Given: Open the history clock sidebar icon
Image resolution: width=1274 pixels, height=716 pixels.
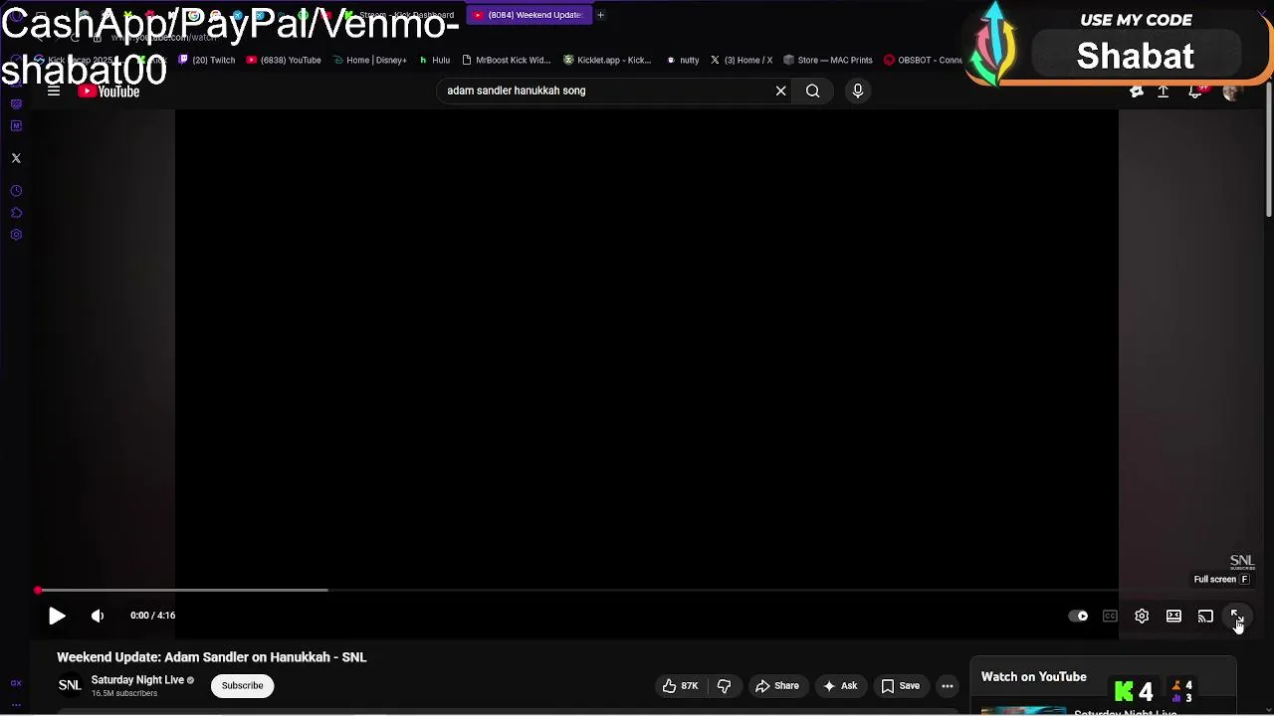Looking at the screenshot, I should (x=16, y=191).
